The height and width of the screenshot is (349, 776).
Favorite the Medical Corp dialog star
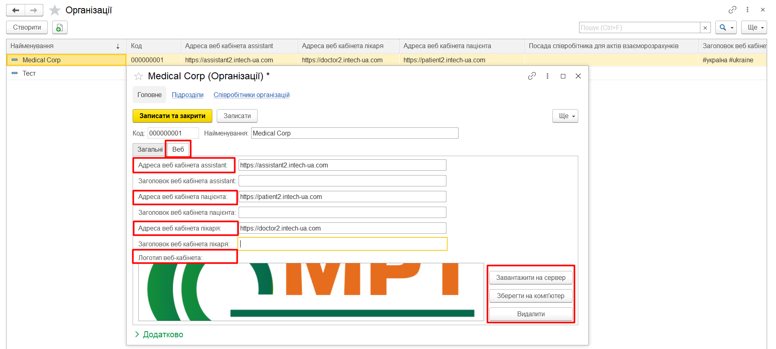pos(138,76)
